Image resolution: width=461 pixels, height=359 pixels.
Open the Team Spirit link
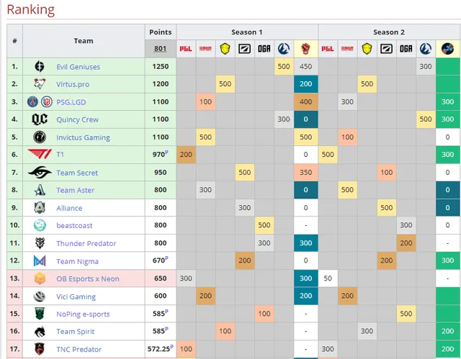pos(75,332)
